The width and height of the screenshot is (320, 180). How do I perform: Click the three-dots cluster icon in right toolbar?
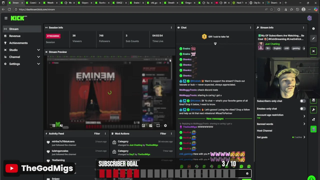(313, 119)
